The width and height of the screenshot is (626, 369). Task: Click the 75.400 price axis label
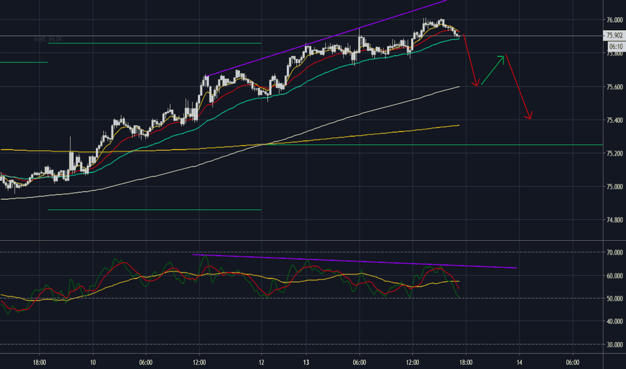(x=614, y=120)
